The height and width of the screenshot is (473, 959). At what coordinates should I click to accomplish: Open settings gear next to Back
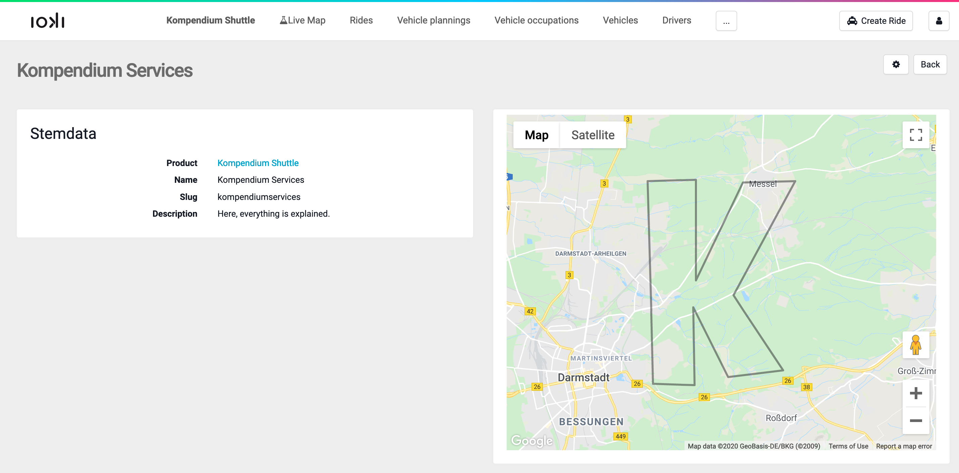tap(896, 64)
